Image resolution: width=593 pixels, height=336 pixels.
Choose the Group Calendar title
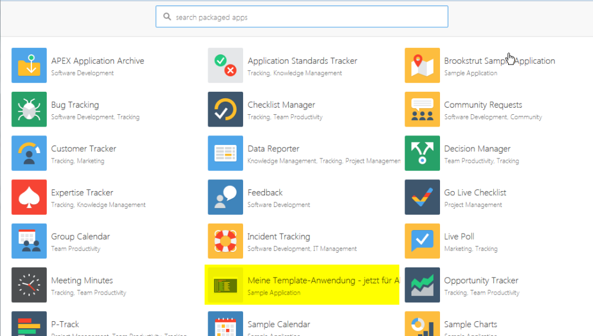point(81,237)
